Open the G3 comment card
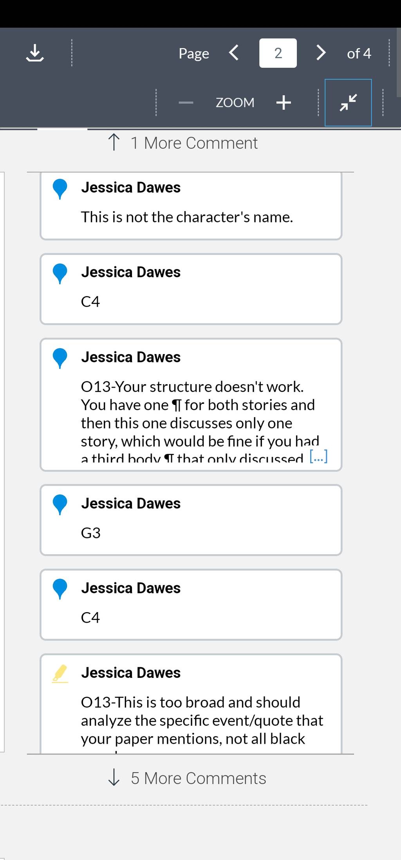Screen dimensions: 401x860 point(191,520)
